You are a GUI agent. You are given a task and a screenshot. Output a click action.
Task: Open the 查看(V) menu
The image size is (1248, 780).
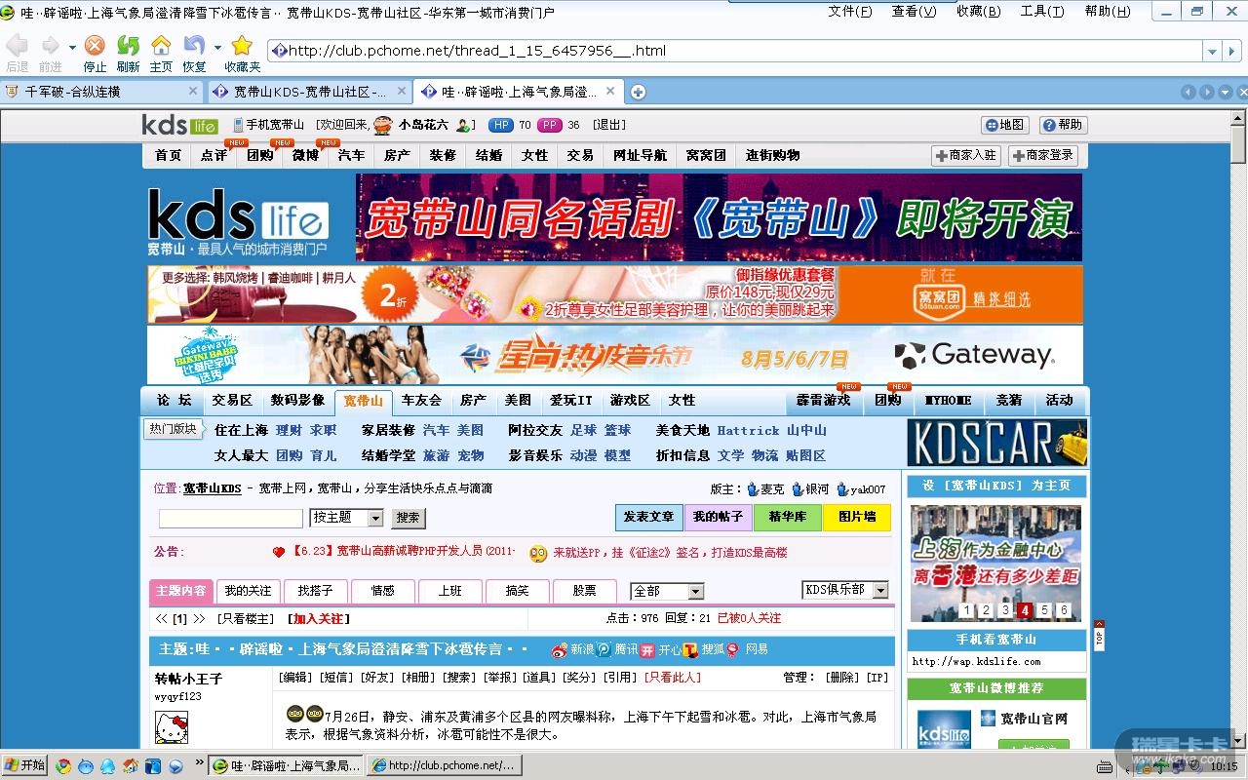tap(914, 12)
